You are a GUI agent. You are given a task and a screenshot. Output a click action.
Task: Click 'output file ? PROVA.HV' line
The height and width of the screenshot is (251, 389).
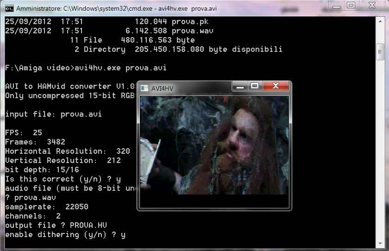coord(56,226)
